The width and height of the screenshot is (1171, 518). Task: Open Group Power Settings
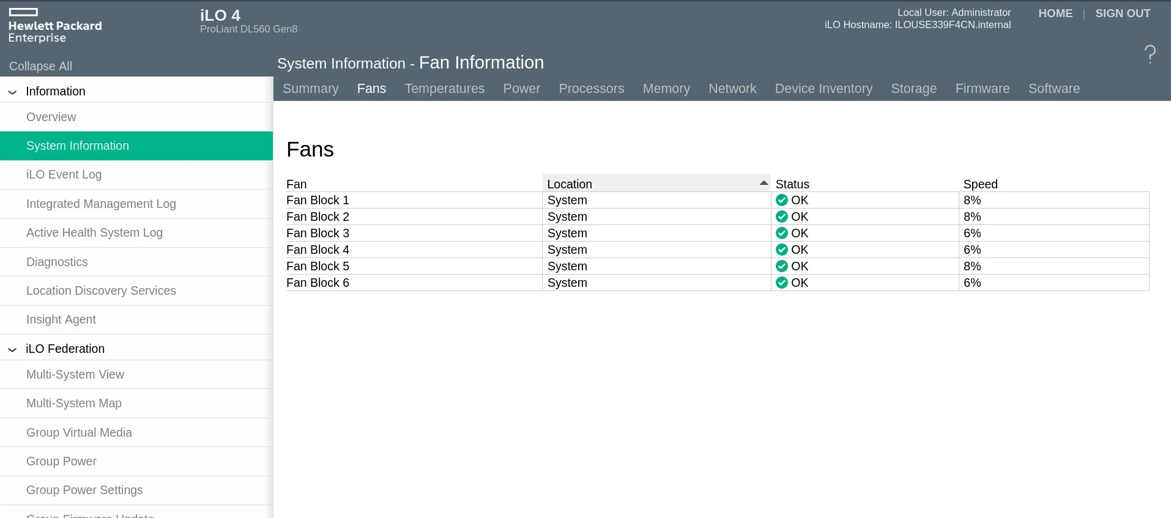coord(136,490)
